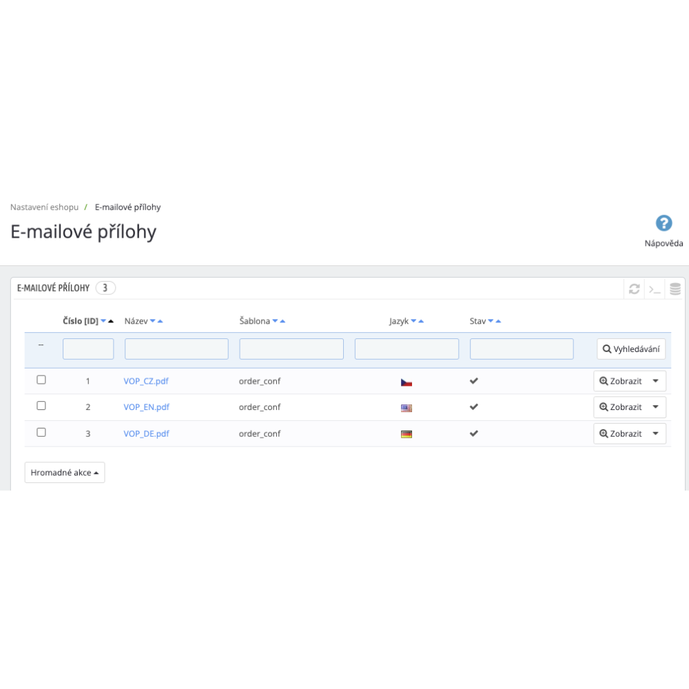Click the E-mailové přílohy breadcrumb item

pyautogui.click(x=127, y=207)
